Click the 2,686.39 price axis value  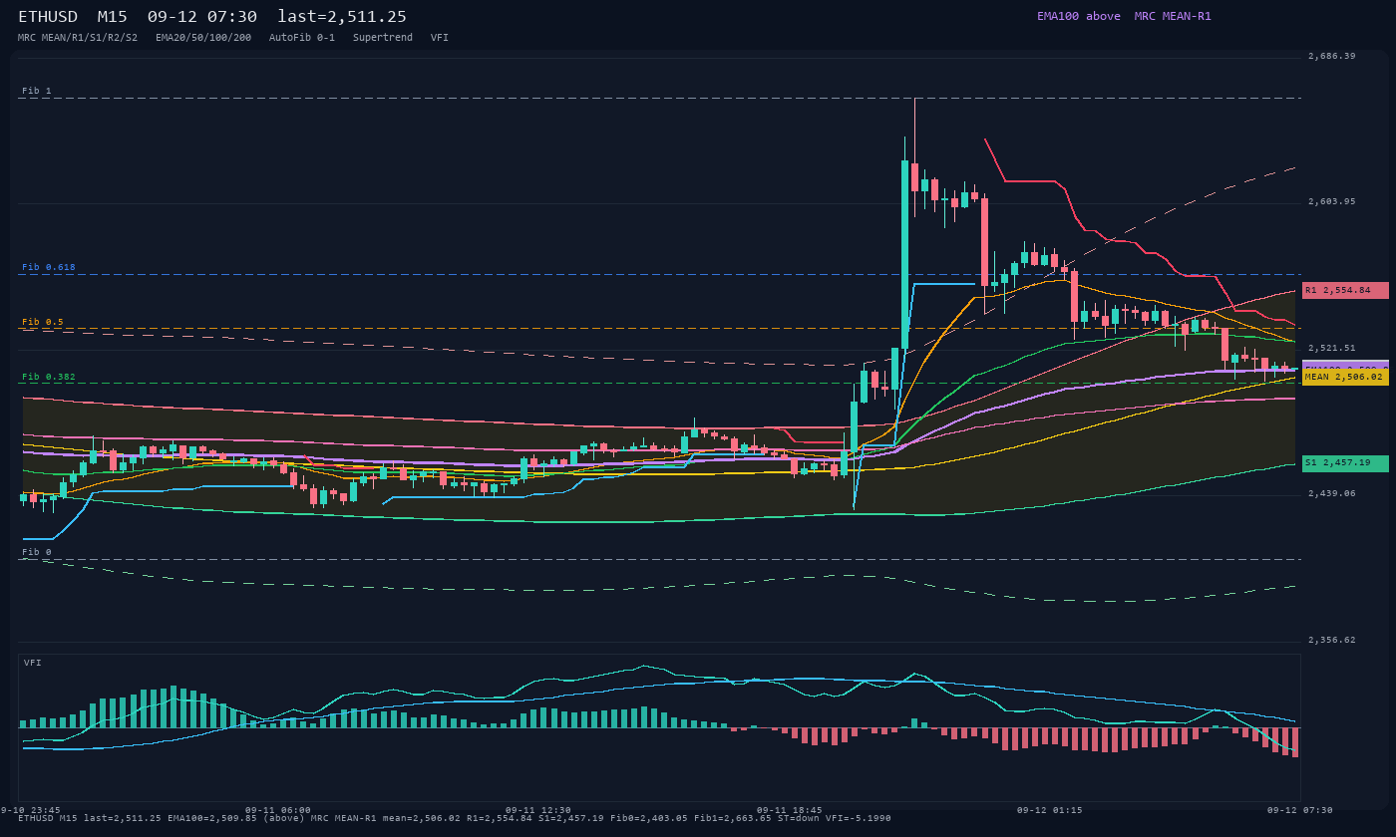[x=1332, y=56]
